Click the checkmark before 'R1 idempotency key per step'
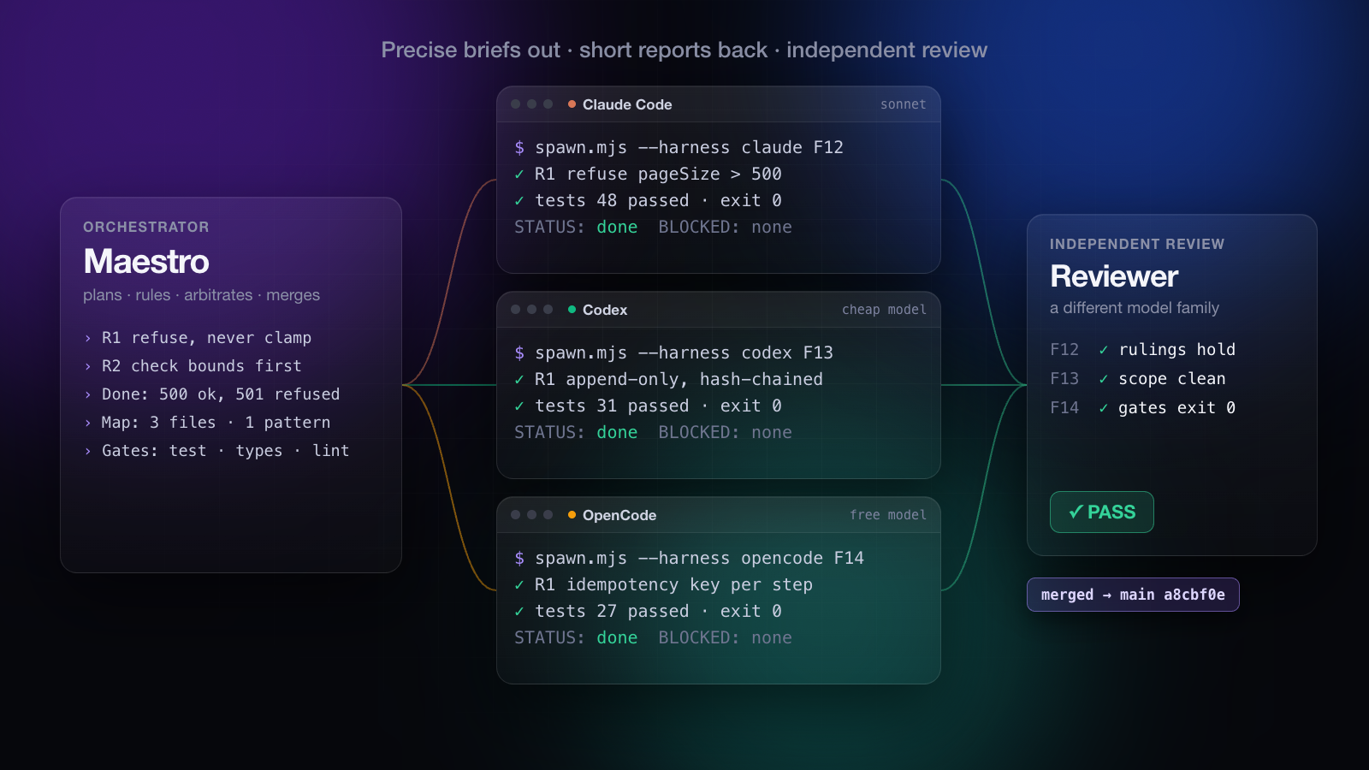The height and width of the screenshot is (770, 1369). pyautogui.click(x=519, y=585)
